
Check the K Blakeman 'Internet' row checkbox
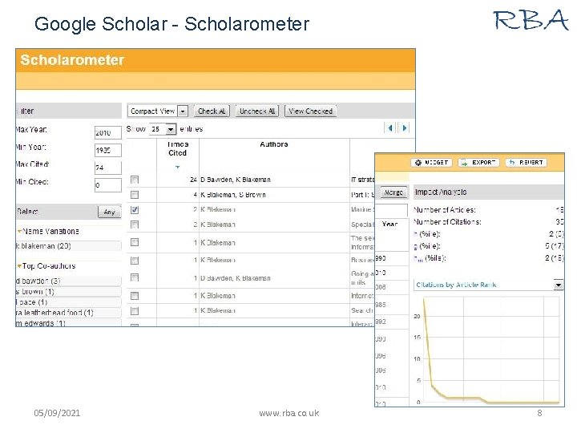(x=135, y=296)
